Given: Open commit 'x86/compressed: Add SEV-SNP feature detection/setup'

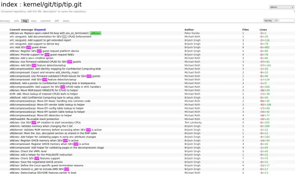Looking at the screenshot, I should click(43, 80).
